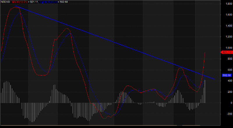The image size is (233, 128).
Task: Click the 1,000 y-axis label
Action: point(229,48)
